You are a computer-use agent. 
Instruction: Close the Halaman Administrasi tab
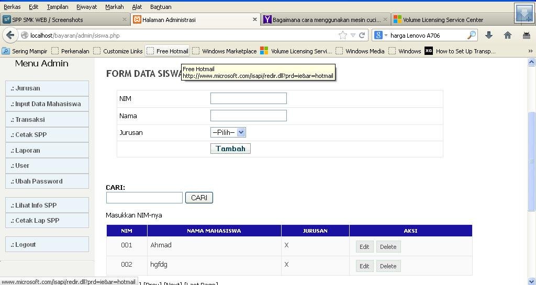pos(255,19)
